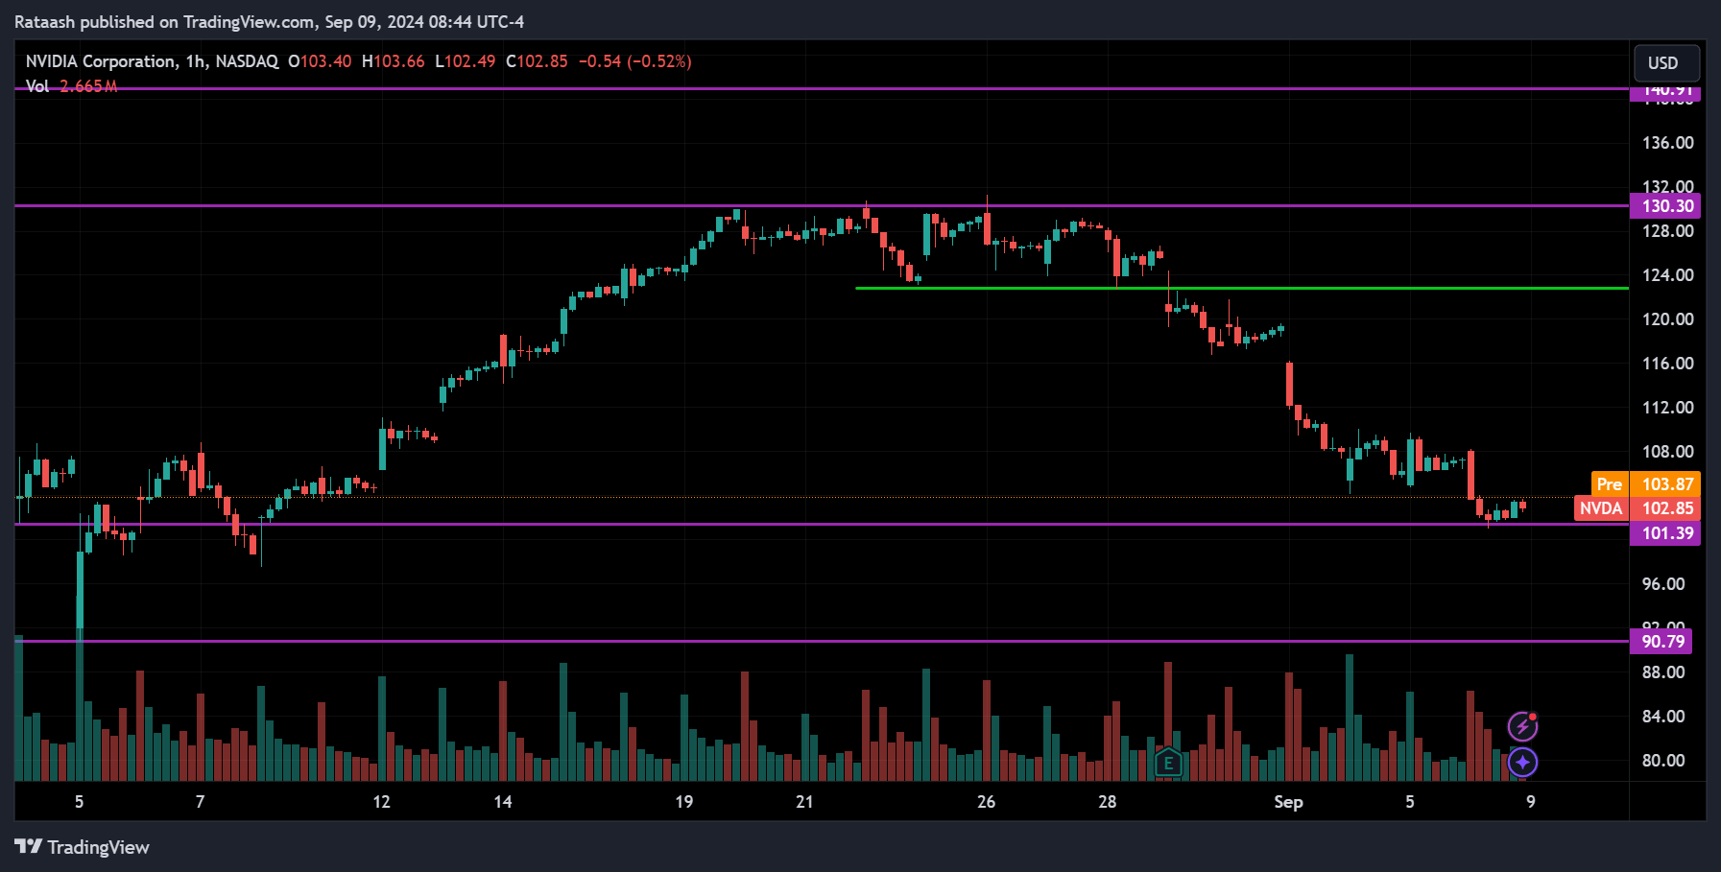Click the 14 date label on time axis
1721x872 pixels.
tap(503, 802)
